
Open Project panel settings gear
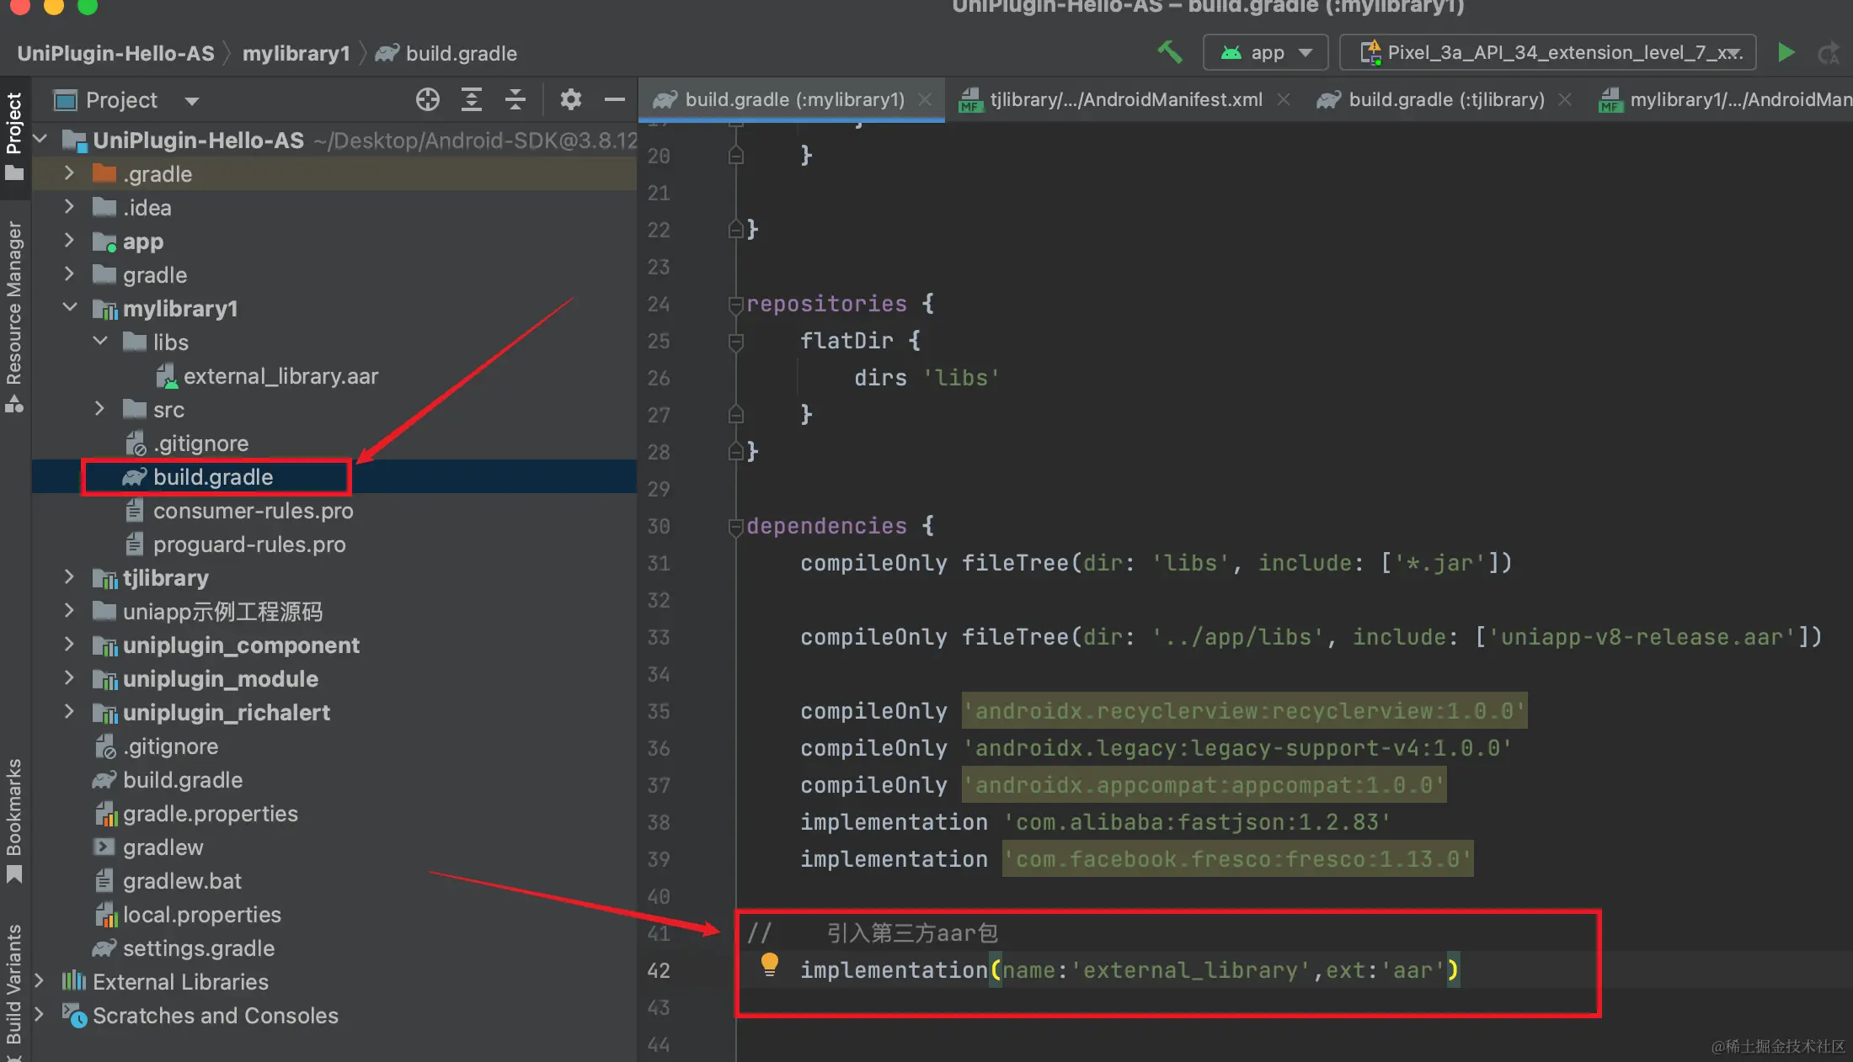[570, 99]
